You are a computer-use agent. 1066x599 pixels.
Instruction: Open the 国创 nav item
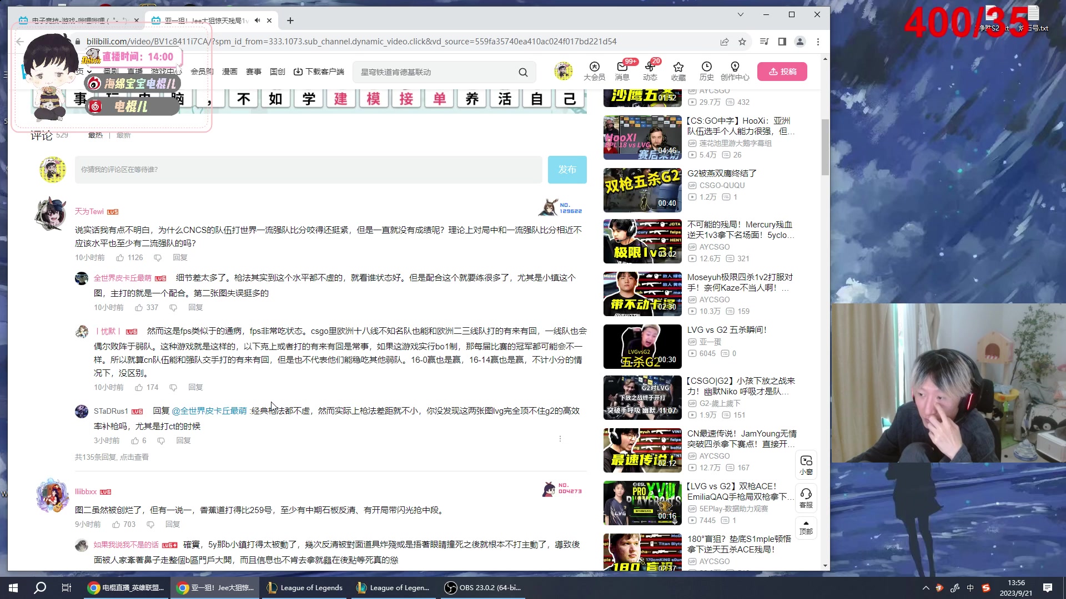278,72
